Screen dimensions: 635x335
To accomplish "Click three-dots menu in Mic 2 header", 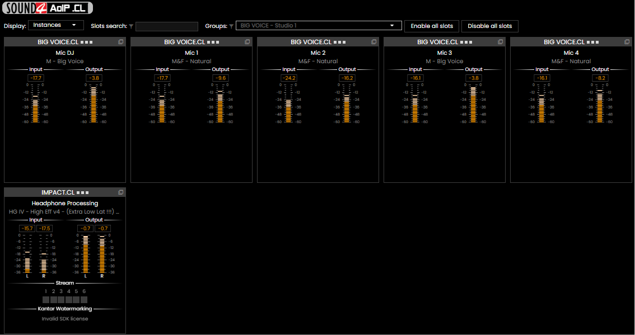I will coord(340,42).
